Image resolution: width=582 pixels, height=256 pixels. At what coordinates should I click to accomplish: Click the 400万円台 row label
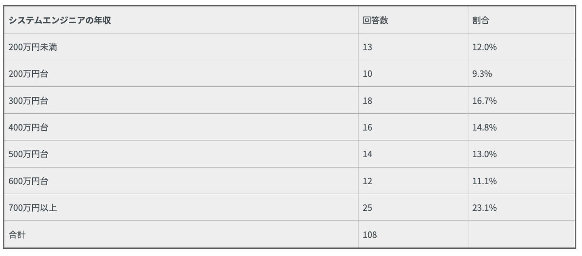tap(28, 127)
